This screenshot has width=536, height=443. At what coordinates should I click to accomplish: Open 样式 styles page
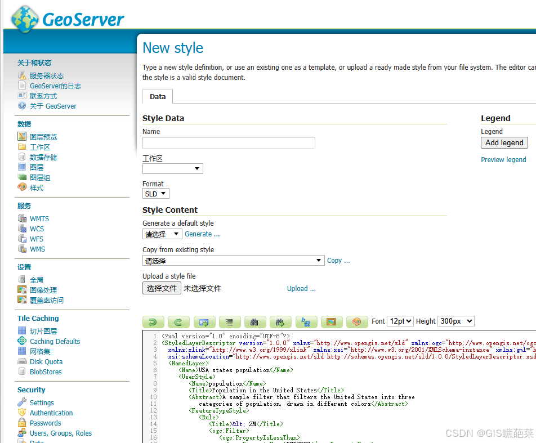(37, 187)
